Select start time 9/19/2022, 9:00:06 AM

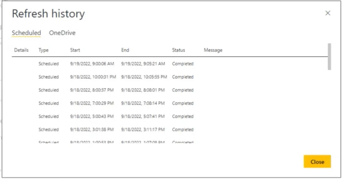click(x=92, y=64)
